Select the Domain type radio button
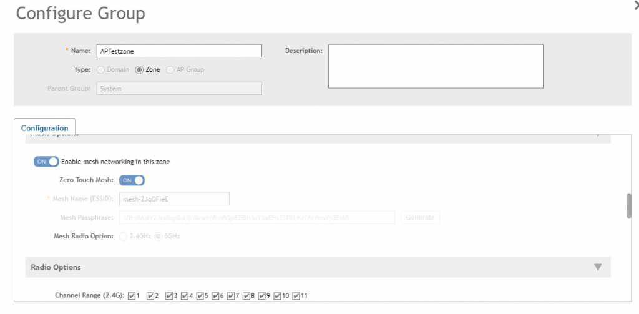The width and height of the screenshot is (639, 314). pyautogui.click(x=100, y=69)
